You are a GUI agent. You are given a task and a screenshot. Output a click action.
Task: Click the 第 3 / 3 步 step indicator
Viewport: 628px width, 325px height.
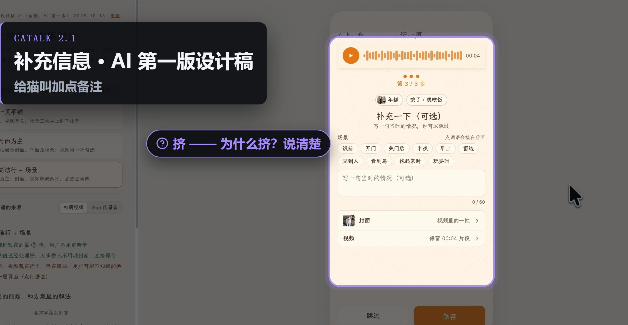point(411,84)
